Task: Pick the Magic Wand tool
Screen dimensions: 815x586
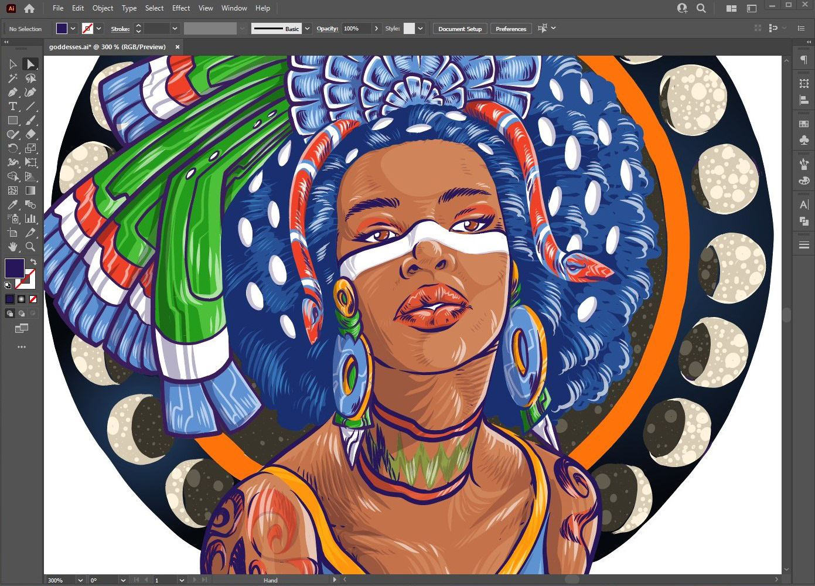Action: tap(13, 78)
